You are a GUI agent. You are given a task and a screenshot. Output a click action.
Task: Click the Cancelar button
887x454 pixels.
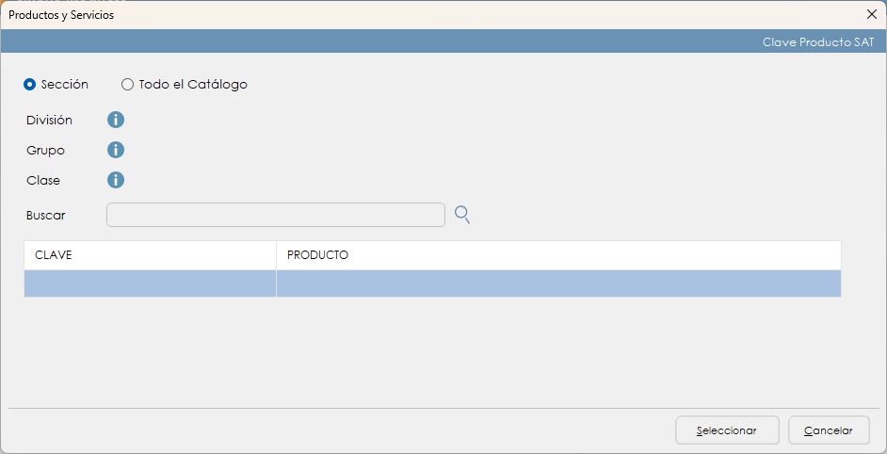(829, 430)
